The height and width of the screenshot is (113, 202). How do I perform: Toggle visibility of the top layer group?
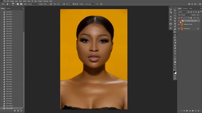coord(179,21)
